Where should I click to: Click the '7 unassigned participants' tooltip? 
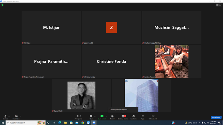[x=123, y=109]
